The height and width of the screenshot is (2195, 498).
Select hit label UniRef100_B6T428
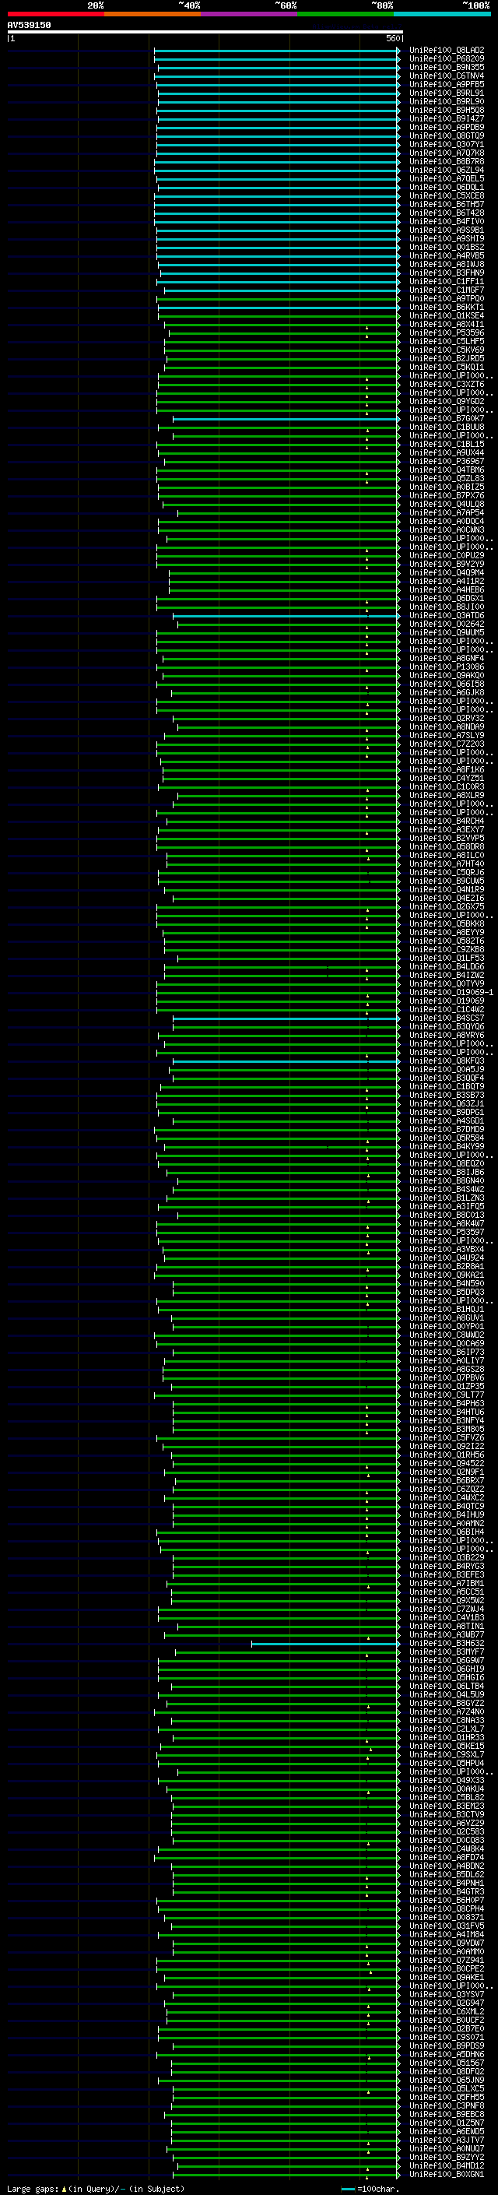[x=446, y=213]
